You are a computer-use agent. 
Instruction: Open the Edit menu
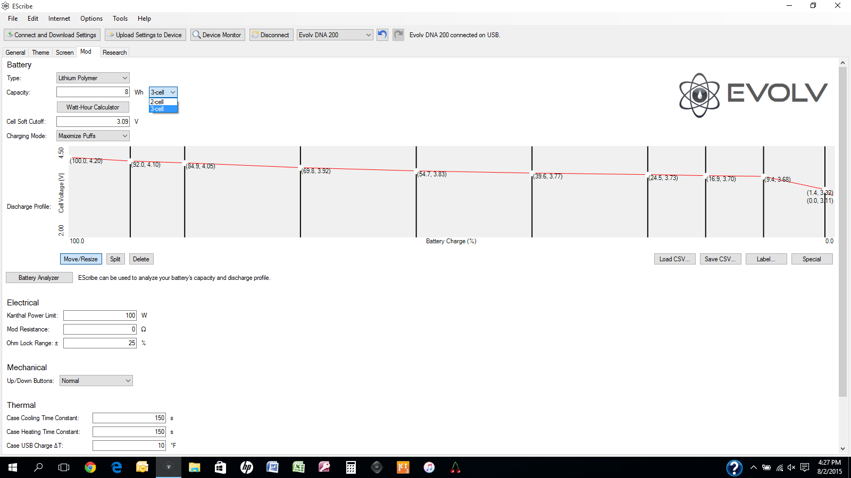[x=33, y=19]
